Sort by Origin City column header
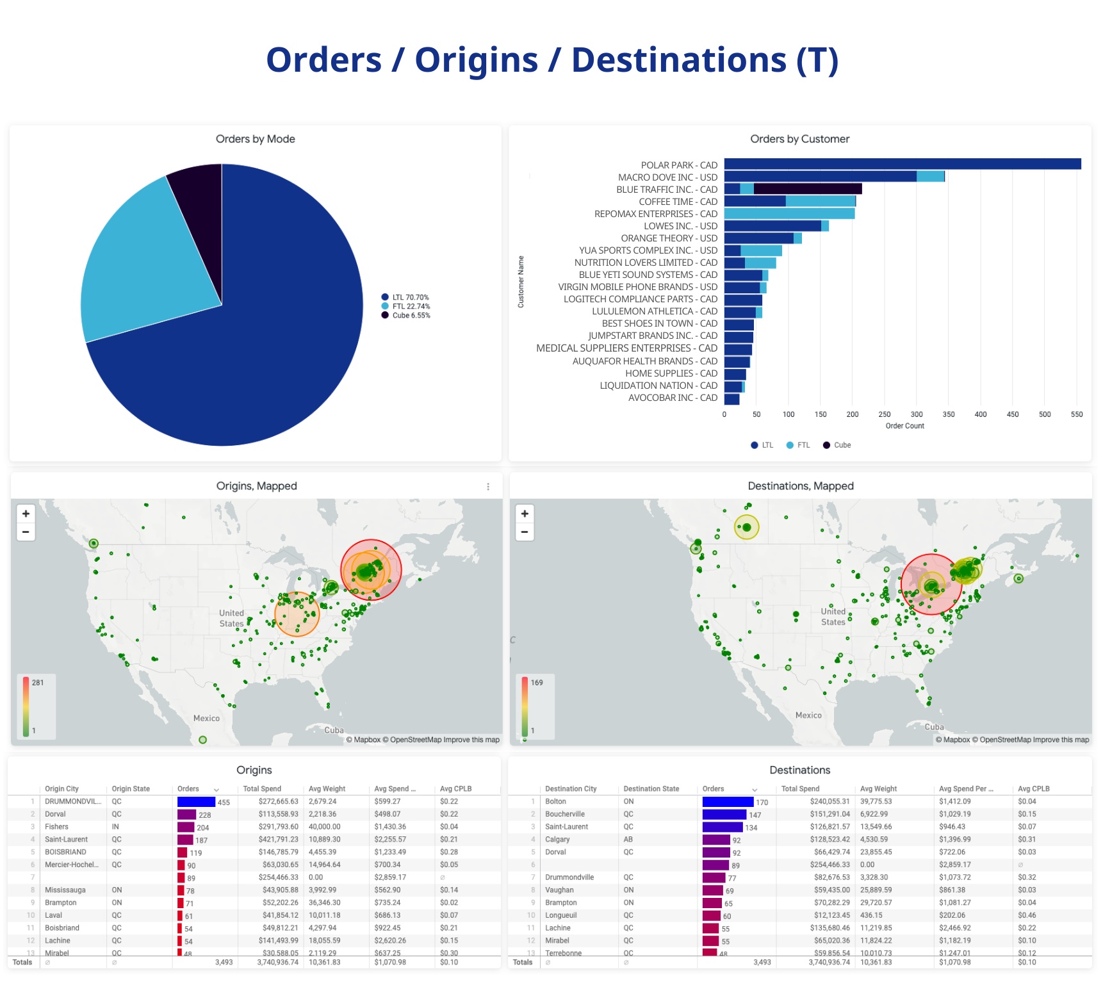This screenshot has width=1103, height=985. (x=61, y=789)
